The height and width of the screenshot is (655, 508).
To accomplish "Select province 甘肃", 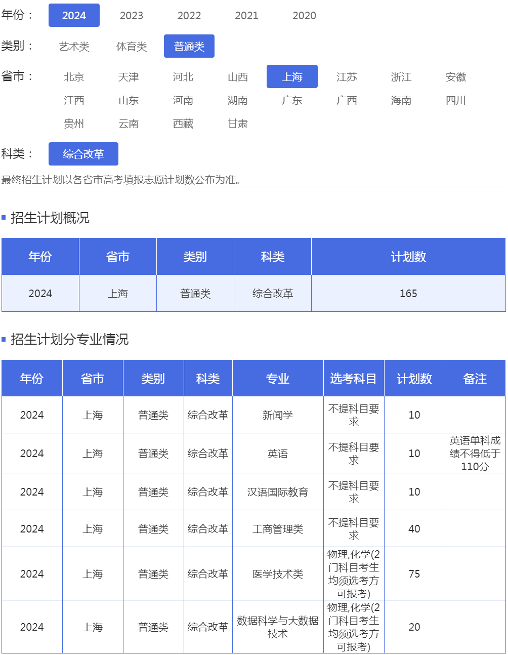I will (x=238, y=123).
